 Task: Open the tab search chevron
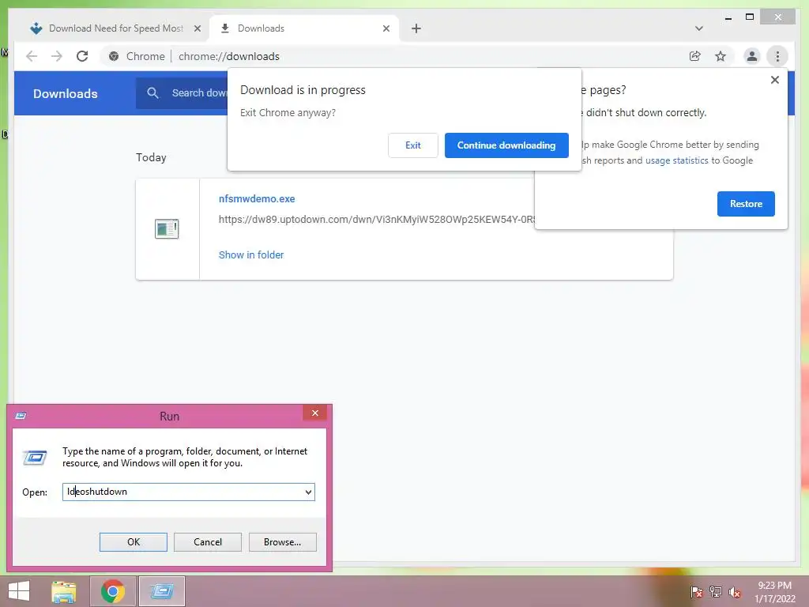(698, 28)
